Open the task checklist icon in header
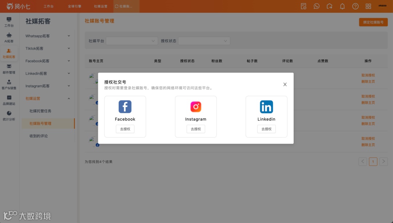 (303, 6)
